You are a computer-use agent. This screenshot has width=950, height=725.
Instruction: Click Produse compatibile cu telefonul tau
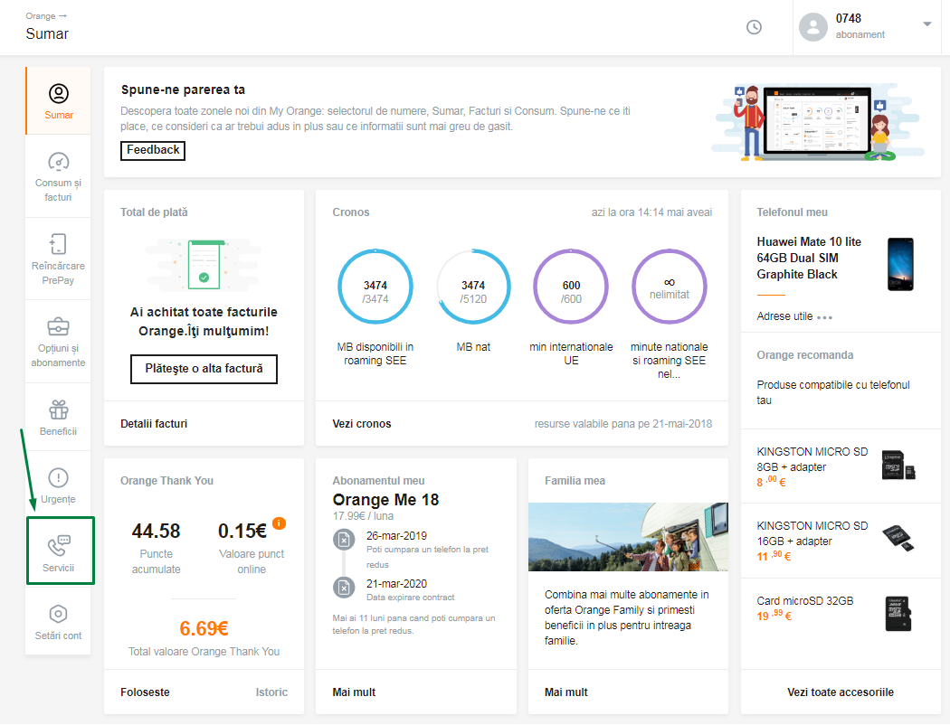pos(833,392)
